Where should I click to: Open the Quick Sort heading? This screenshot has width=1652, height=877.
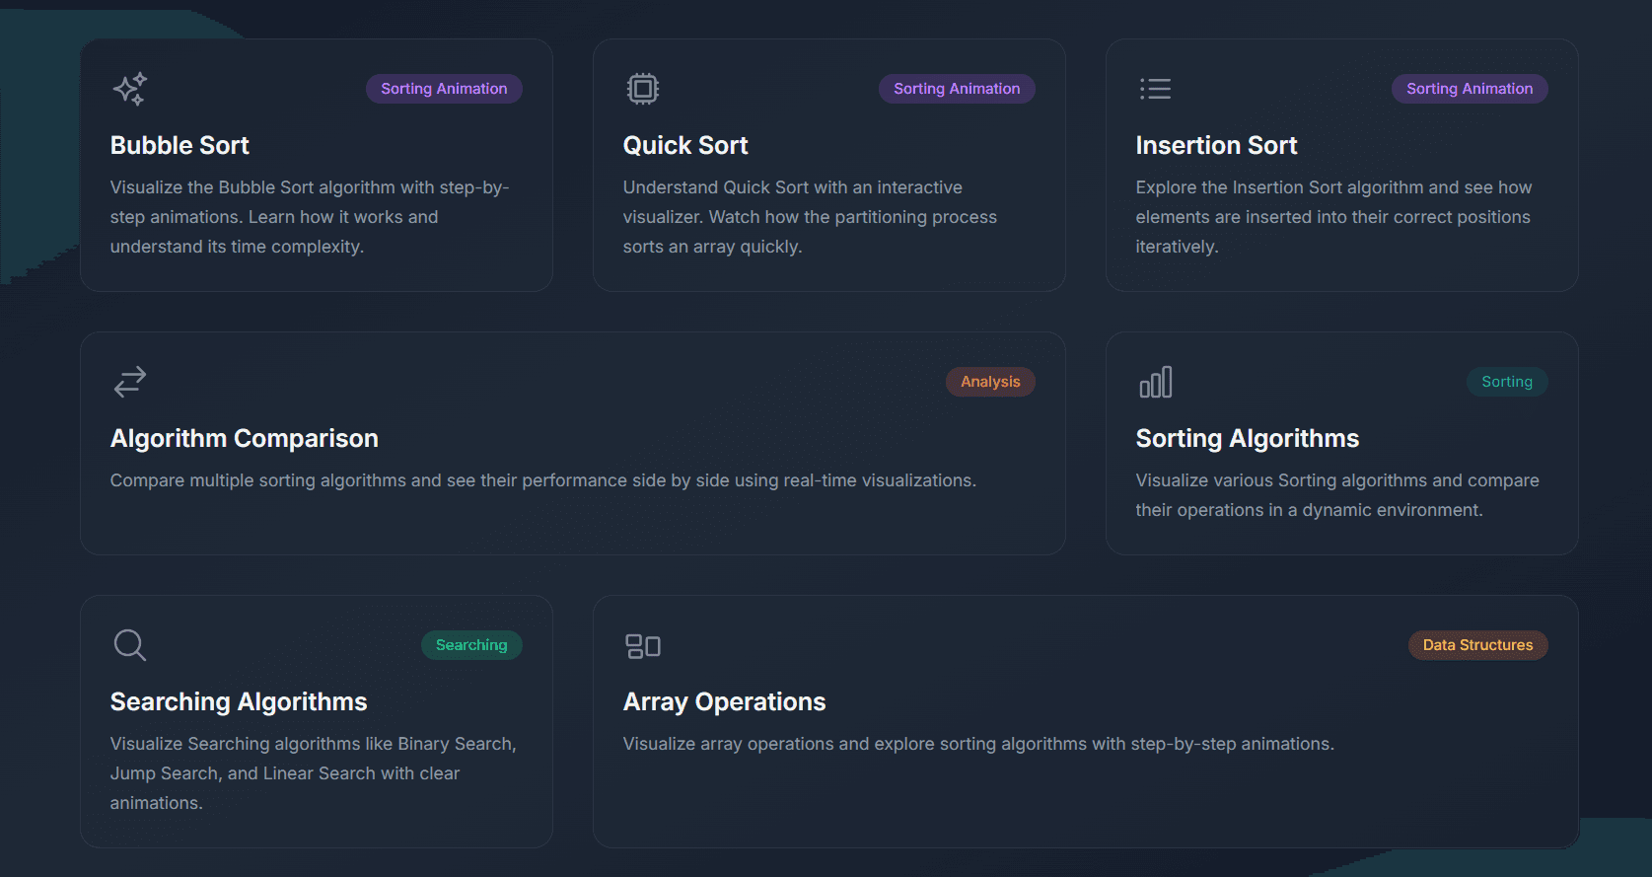(x=685, y=145)
